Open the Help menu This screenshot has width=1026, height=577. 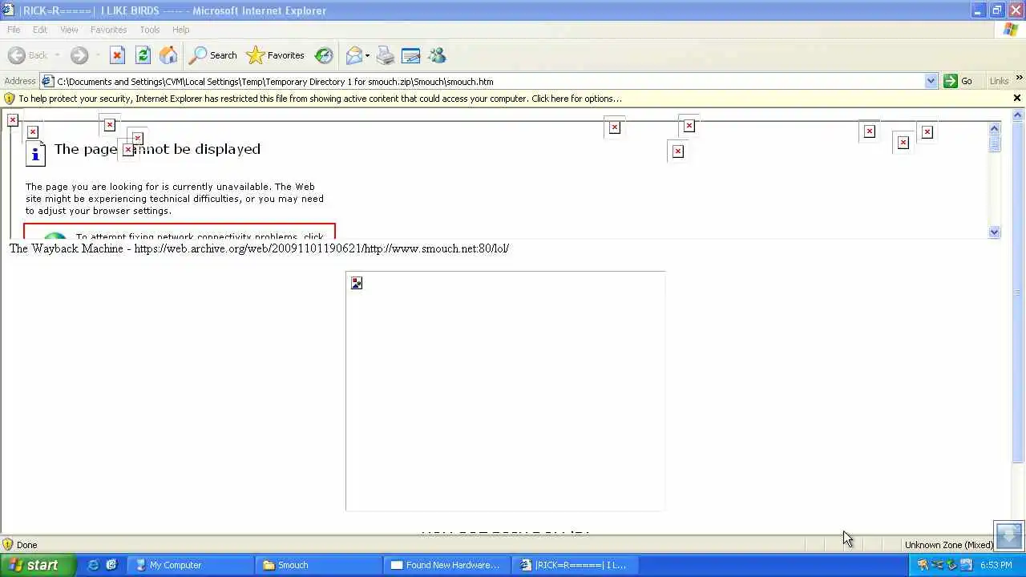coord(181,30)
